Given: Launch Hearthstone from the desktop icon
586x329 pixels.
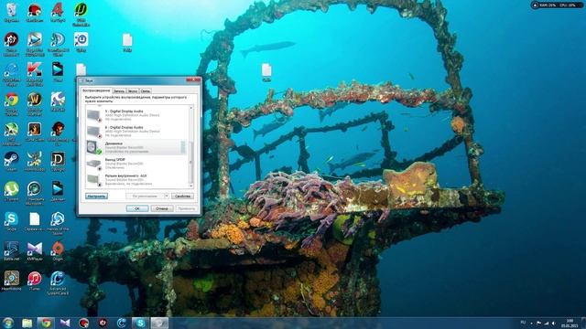Looking at the screenshot, I should [x=11, y=281].
